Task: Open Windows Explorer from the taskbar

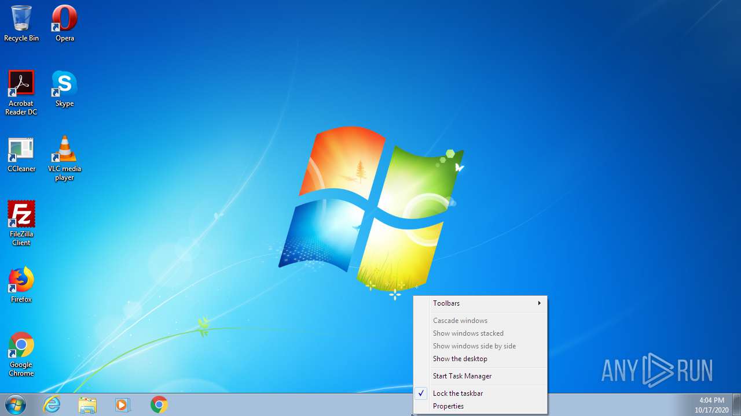Action: tap(87, 404)
